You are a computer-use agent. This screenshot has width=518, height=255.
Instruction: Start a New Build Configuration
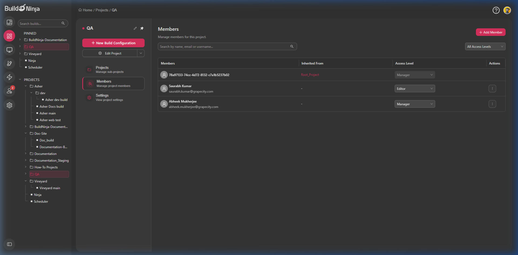(x=113, y=43)
